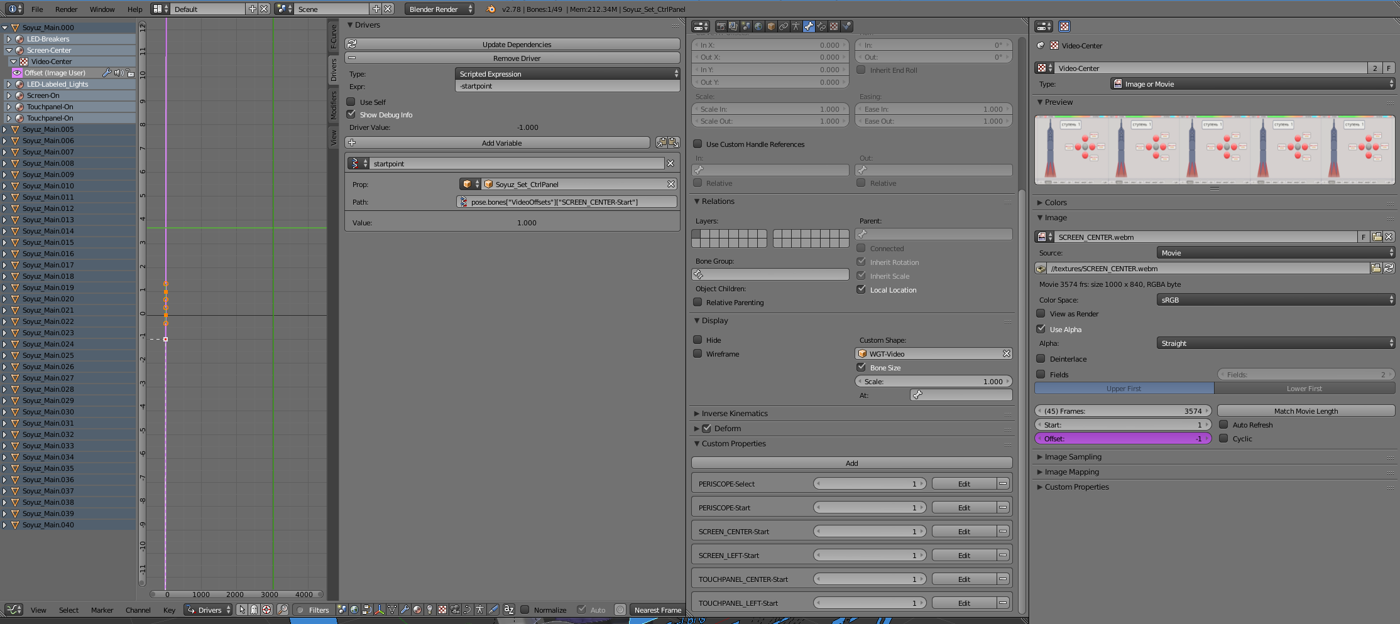Click the bone display Scale slider
This screenshot has width=1400, height=624.
coord(933,382)
